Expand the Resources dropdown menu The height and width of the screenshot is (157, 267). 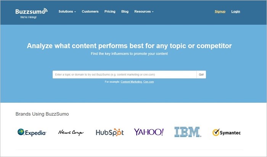coord(144,11)
